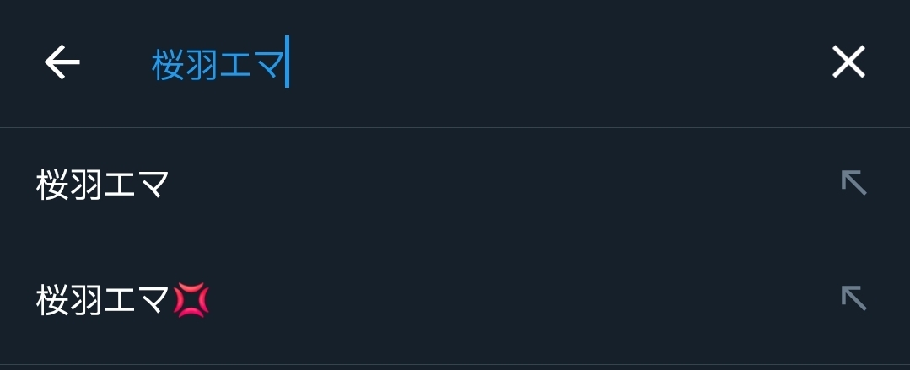Tap the back arrow icon

pos(62,62)
